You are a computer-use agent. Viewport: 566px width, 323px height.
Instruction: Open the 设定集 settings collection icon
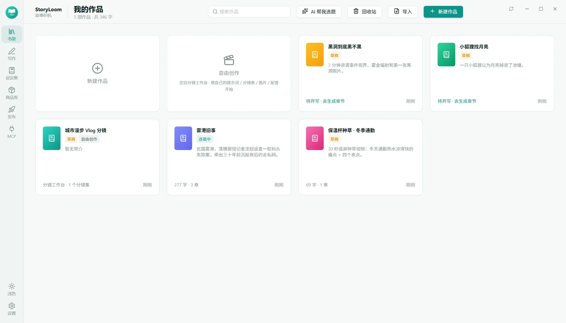pos(12,74)
